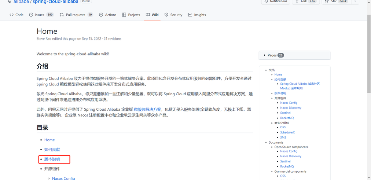
Task: Click the Welcome to the spring-cloud-alibaba wiki text
Action: tap(73, 54)
